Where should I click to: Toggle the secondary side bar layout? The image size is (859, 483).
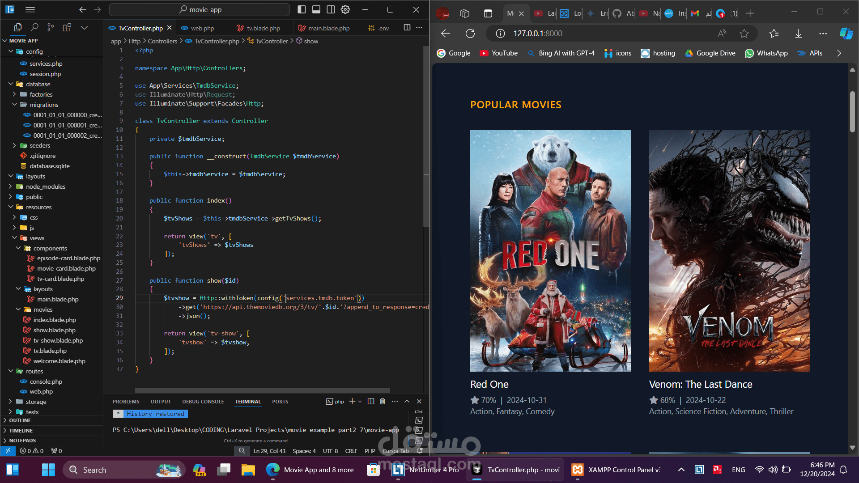coord(331,9)
